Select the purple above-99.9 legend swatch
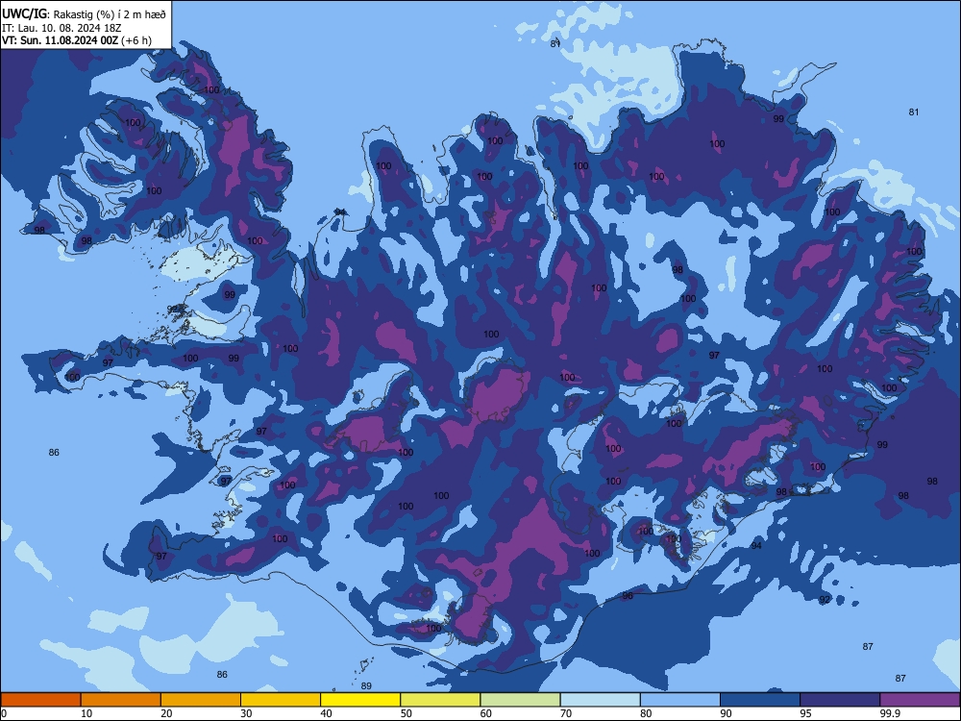 (x=920, y=700)
